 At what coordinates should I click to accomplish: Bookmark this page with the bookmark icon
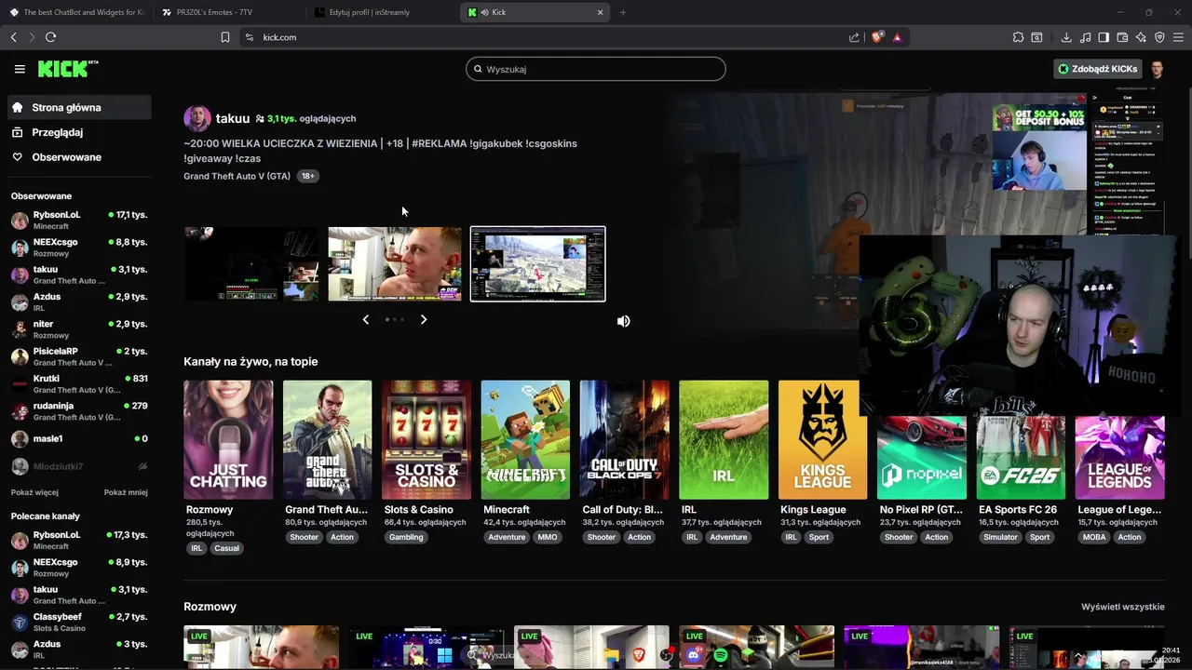[x=225, y=37]
